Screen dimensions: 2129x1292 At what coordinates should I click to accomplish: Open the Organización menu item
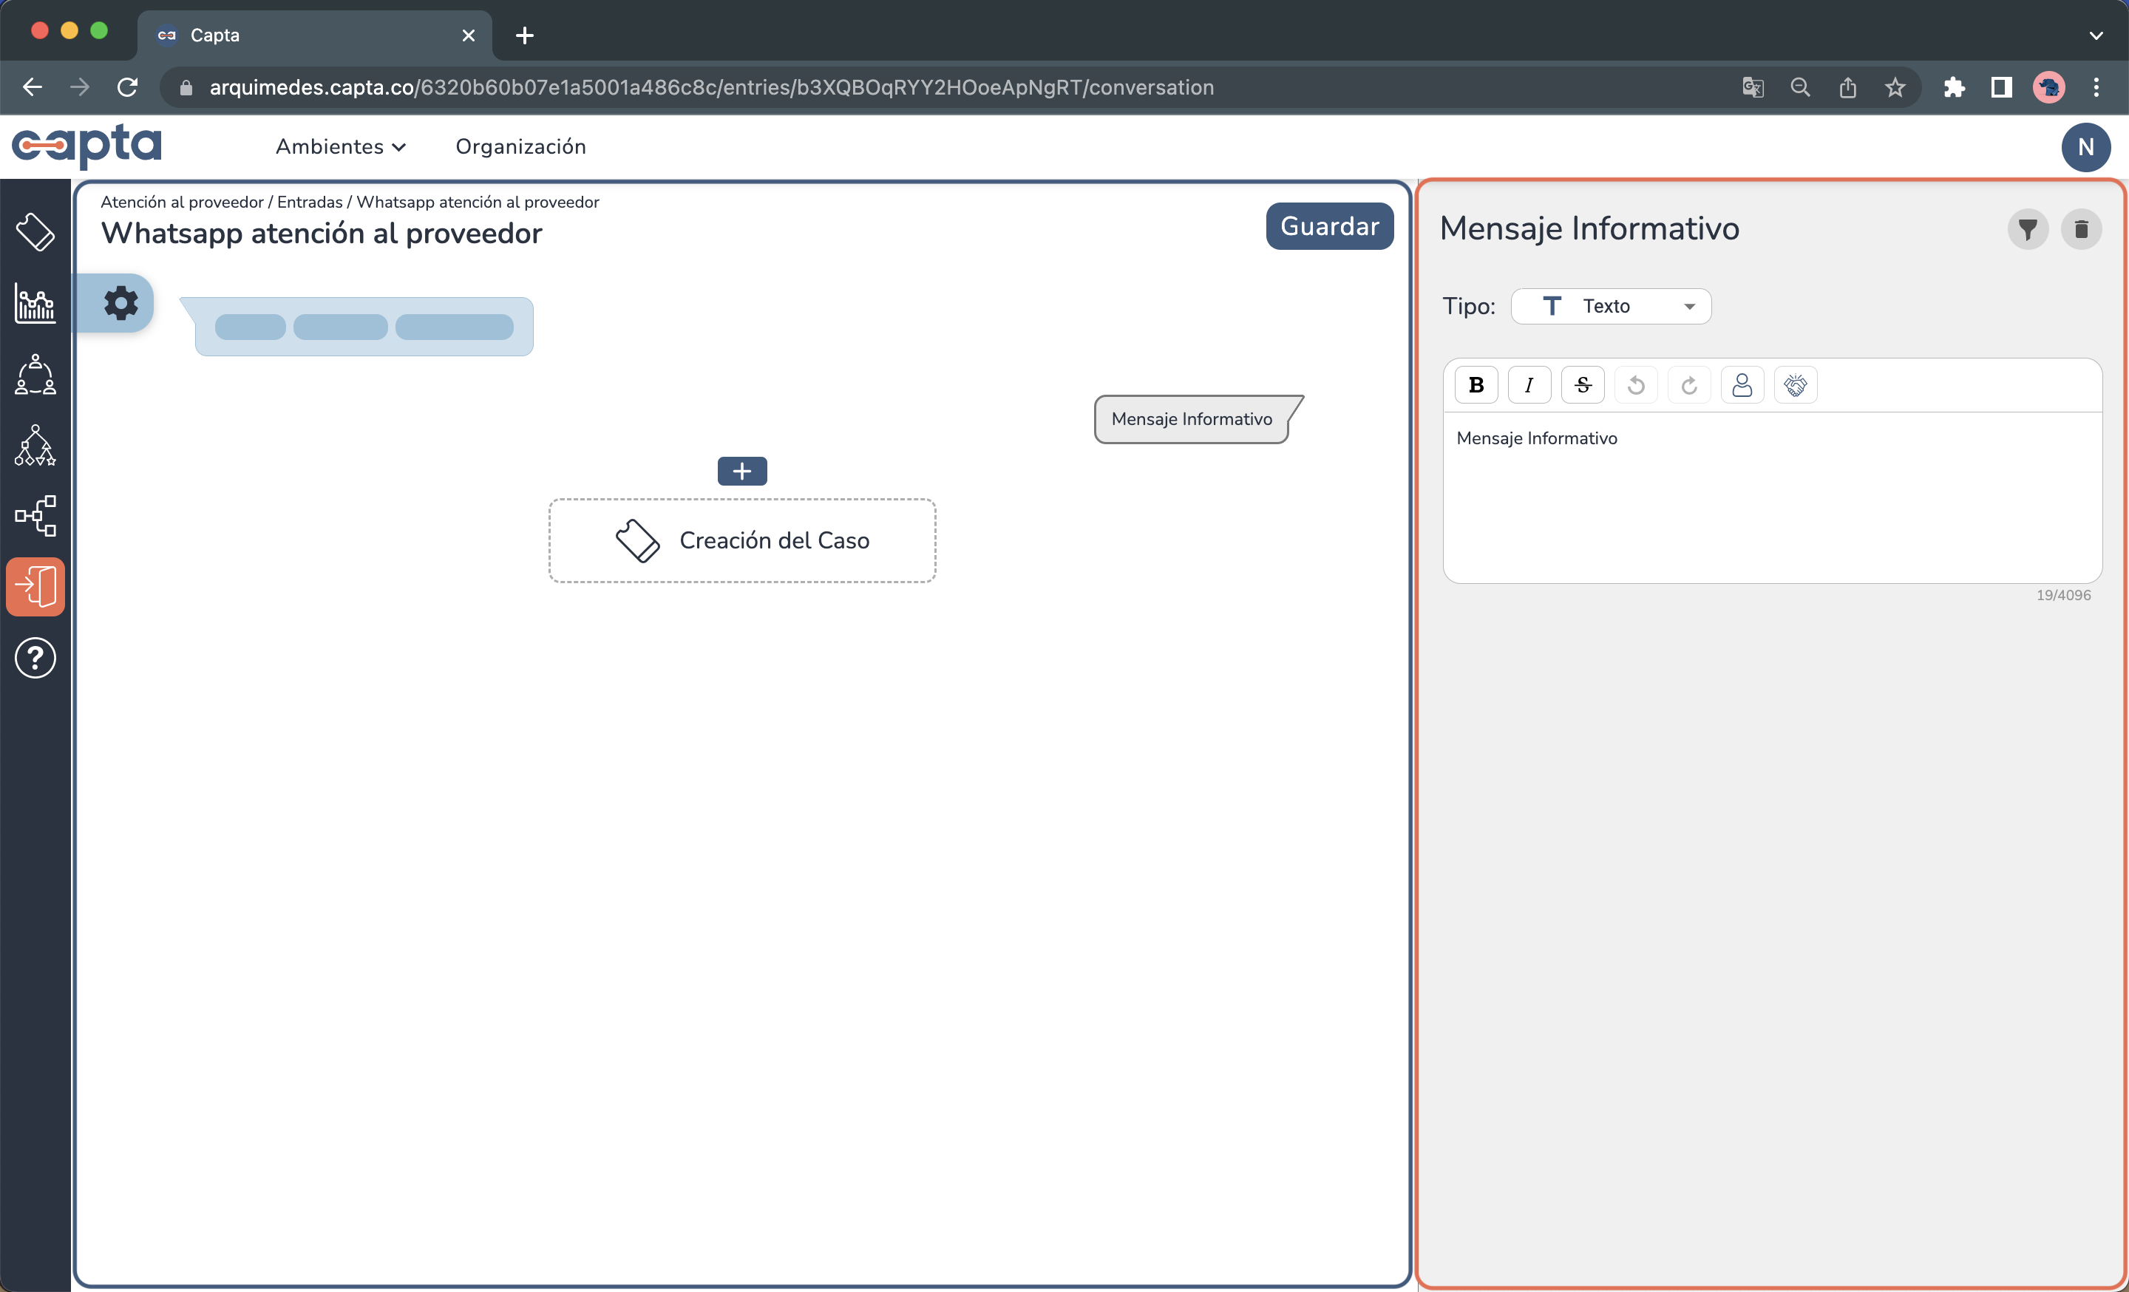tap(520, 147)
